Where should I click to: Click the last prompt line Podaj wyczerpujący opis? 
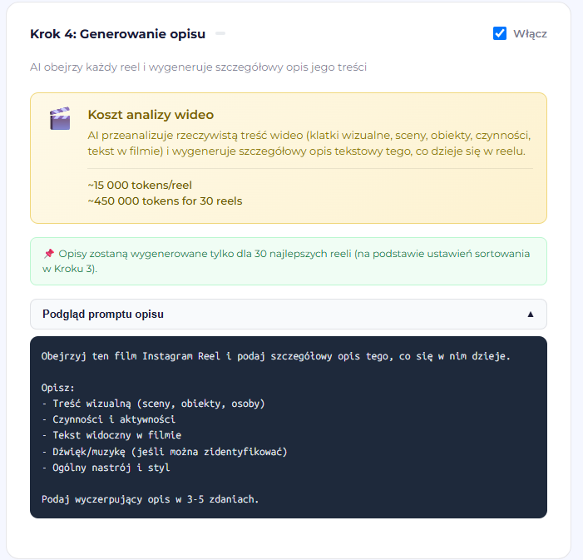(150, 499)
